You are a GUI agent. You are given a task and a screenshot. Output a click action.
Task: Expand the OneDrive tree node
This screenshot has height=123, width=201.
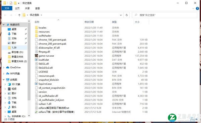(4, 67)
